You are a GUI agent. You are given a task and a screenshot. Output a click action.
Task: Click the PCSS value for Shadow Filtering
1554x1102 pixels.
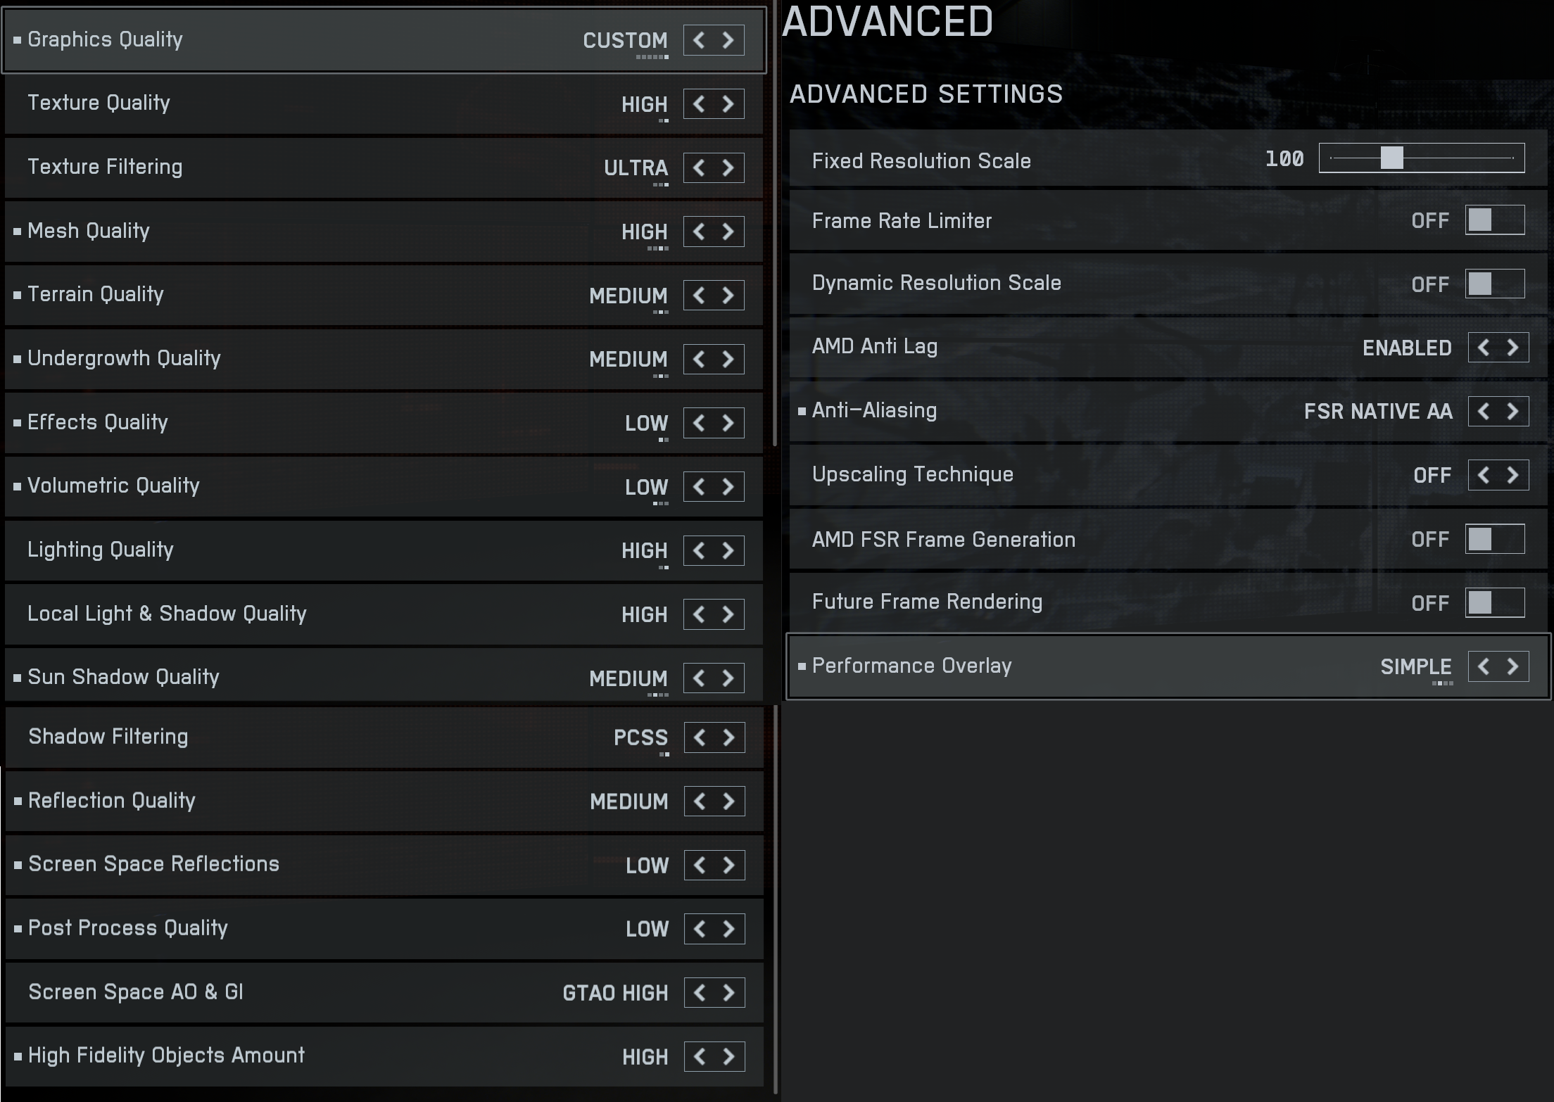coord(640,737)
